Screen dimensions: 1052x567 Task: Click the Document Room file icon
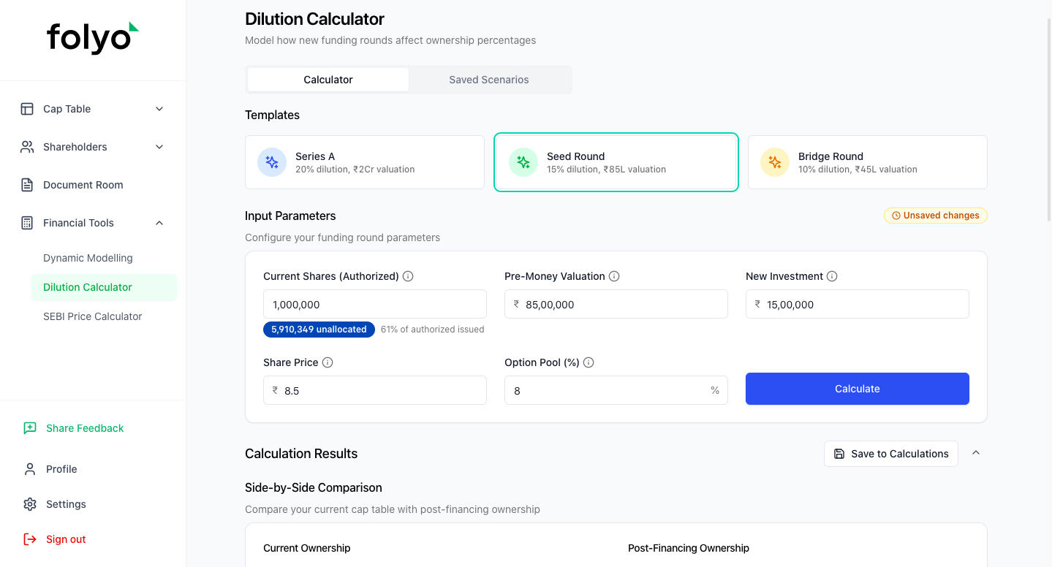click(27, 185)
